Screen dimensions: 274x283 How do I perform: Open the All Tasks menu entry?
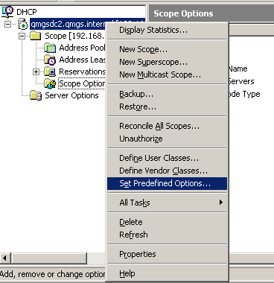click(x=168, y=203)
